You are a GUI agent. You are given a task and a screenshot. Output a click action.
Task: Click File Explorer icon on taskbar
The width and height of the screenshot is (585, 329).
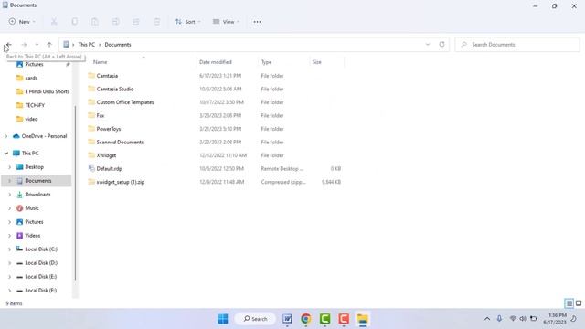coord(363,319)
